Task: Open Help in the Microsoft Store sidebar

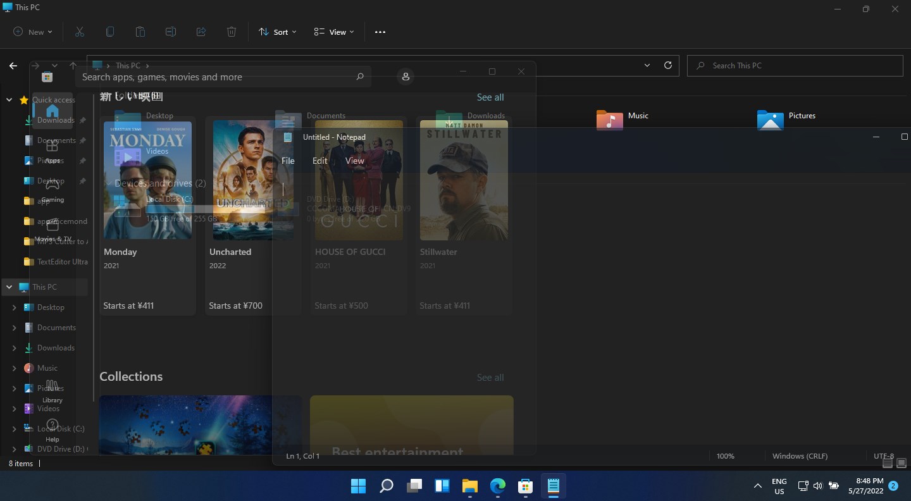Action: (x=53, y=430)
